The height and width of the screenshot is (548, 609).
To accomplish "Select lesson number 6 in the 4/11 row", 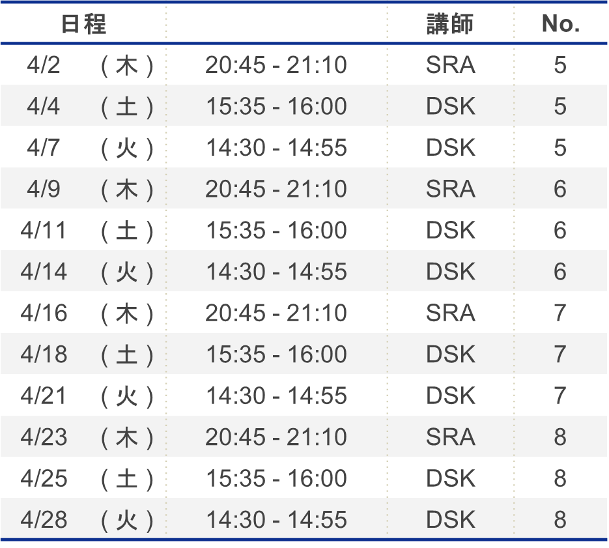I will (x=560, y=231).
